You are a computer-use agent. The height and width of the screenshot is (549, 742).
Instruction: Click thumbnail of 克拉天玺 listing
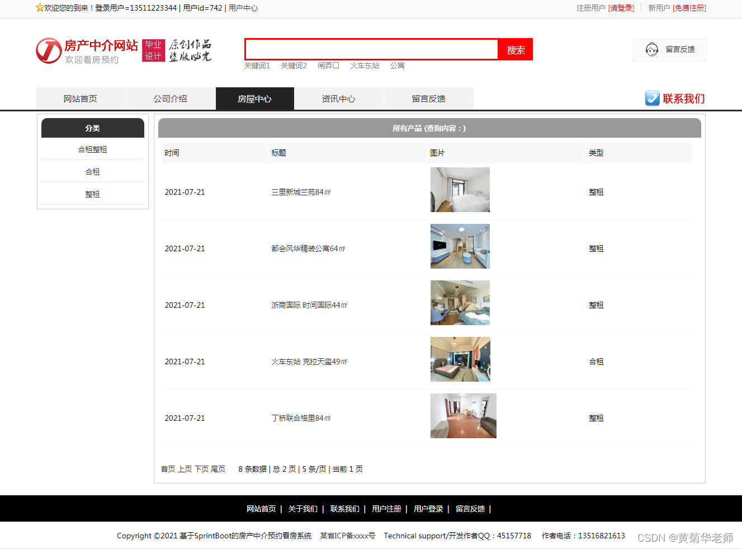[460, 359]
